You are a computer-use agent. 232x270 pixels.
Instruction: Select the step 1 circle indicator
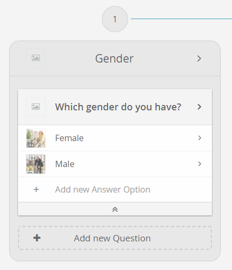click(115, 19)
